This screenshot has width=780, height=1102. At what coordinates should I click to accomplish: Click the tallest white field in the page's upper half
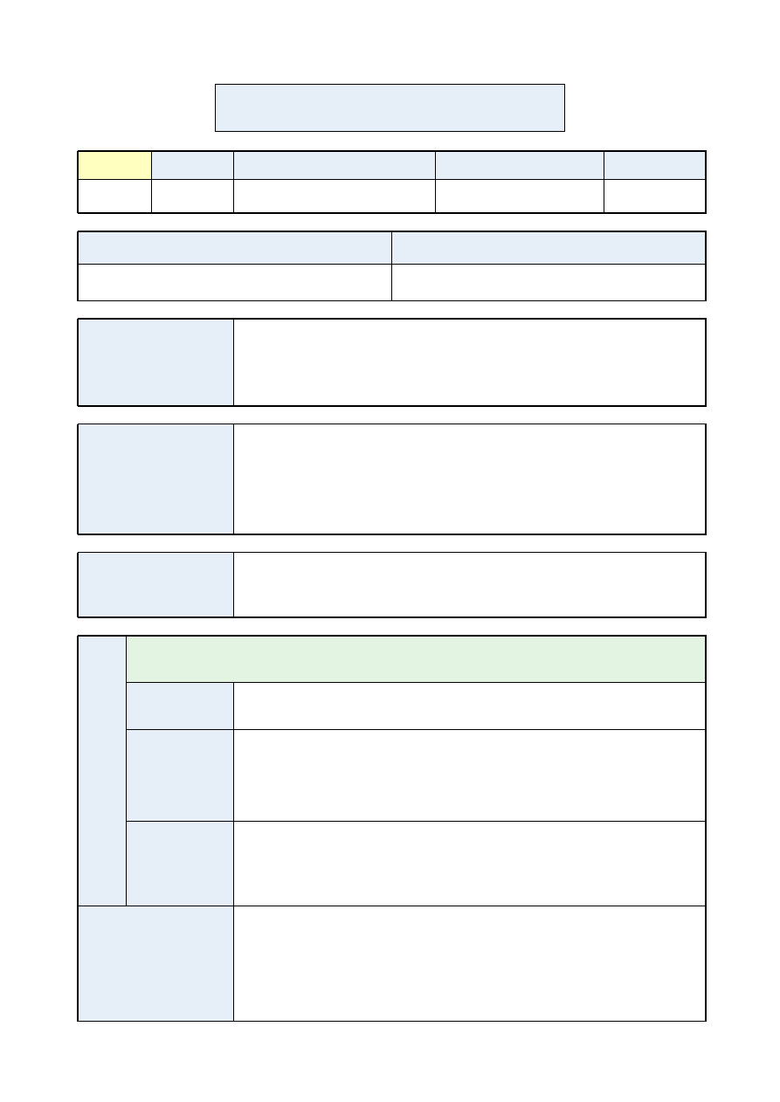(x=469, y=479)
